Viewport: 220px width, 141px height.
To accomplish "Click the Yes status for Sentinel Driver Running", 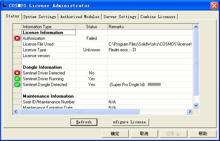I will click(x=92, y=79).
